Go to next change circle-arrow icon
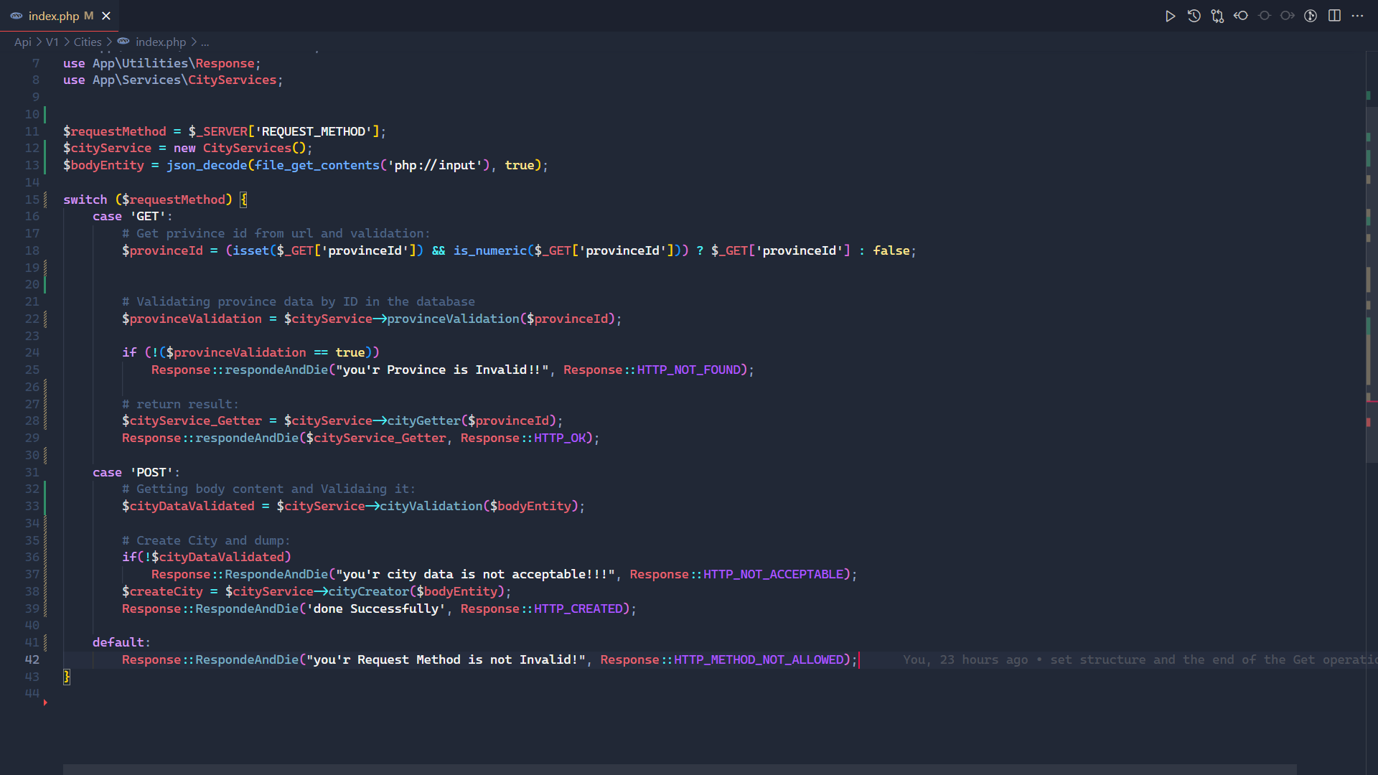The width and height of the screenshot is (1378, 775). [x=1288, y=16]
